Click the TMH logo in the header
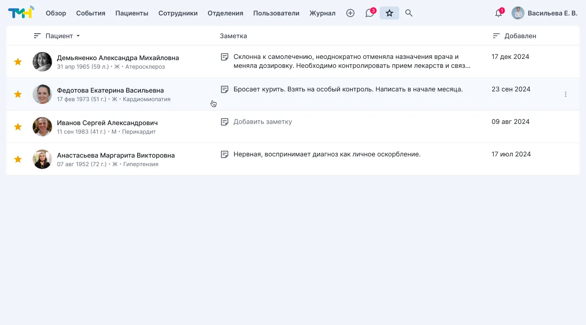586x325 pixels. [x=21, y=13]
